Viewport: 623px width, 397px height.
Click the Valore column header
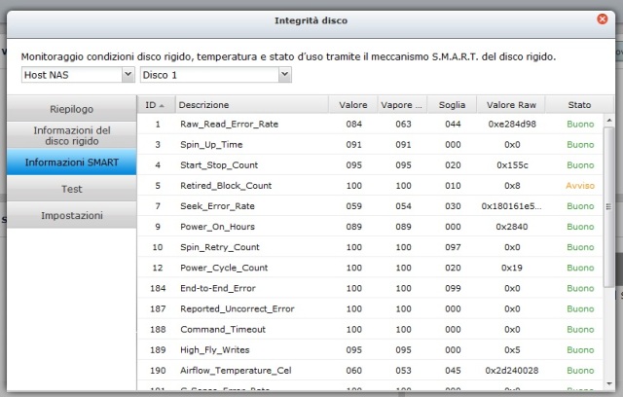pos(353,104)
